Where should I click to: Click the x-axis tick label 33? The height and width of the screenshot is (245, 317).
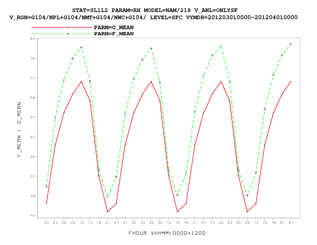click(x=142, y=223)
